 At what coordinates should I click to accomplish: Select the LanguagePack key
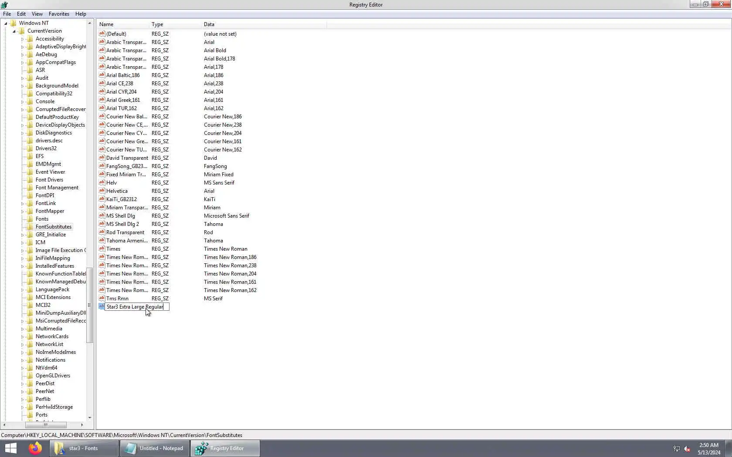(x=52, y=289)
